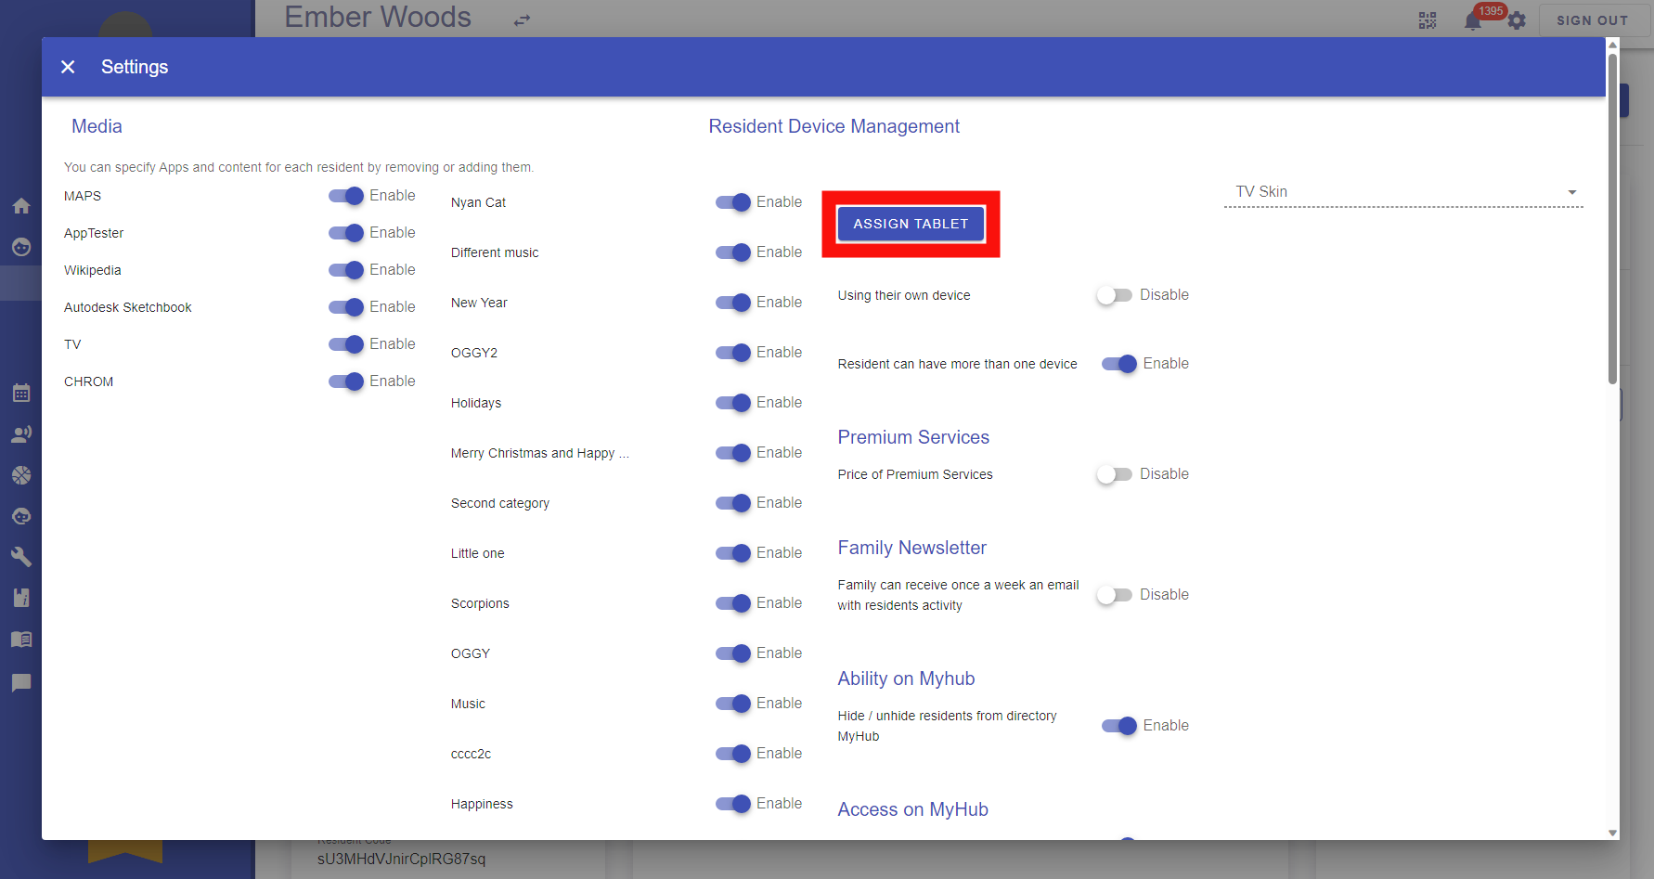Toggle the Holidays switch

point(733,403)
